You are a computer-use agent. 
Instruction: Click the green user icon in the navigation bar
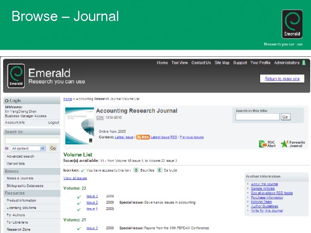pyautogui.click(x=303, y=63)
